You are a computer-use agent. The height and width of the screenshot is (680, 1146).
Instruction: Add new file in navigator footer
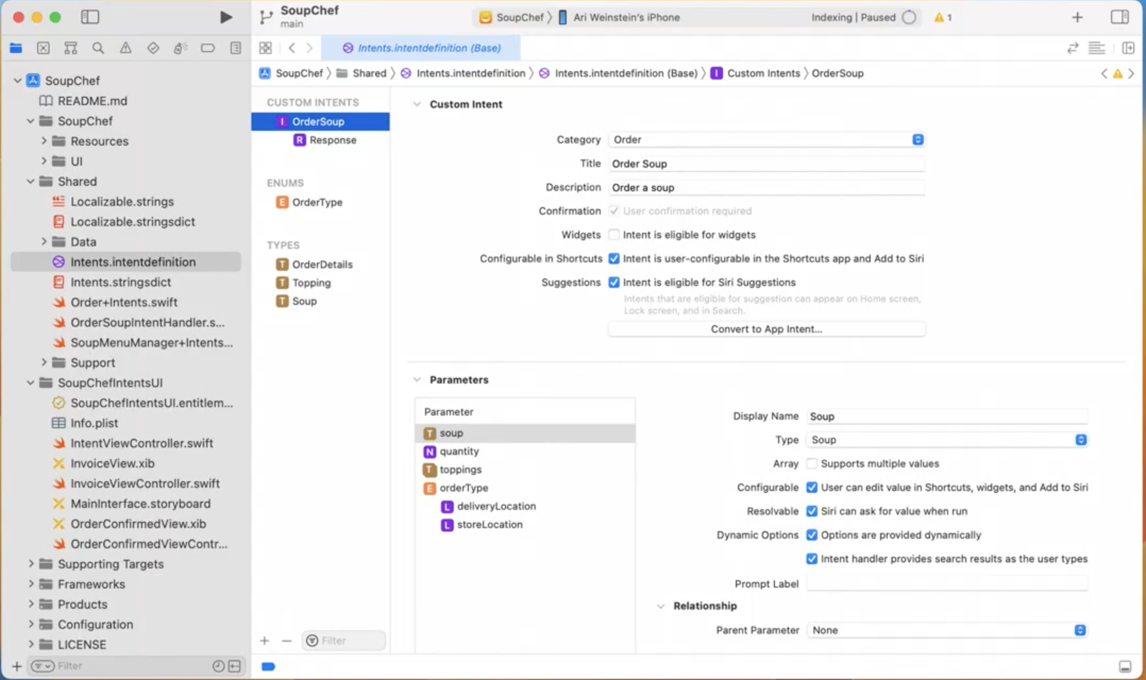tap(16, 666)
